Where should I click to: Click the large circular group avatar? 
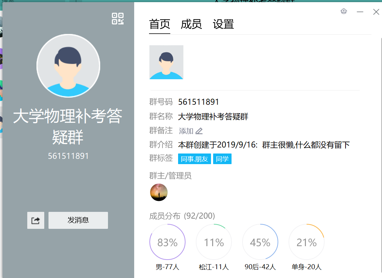(68, 66)
